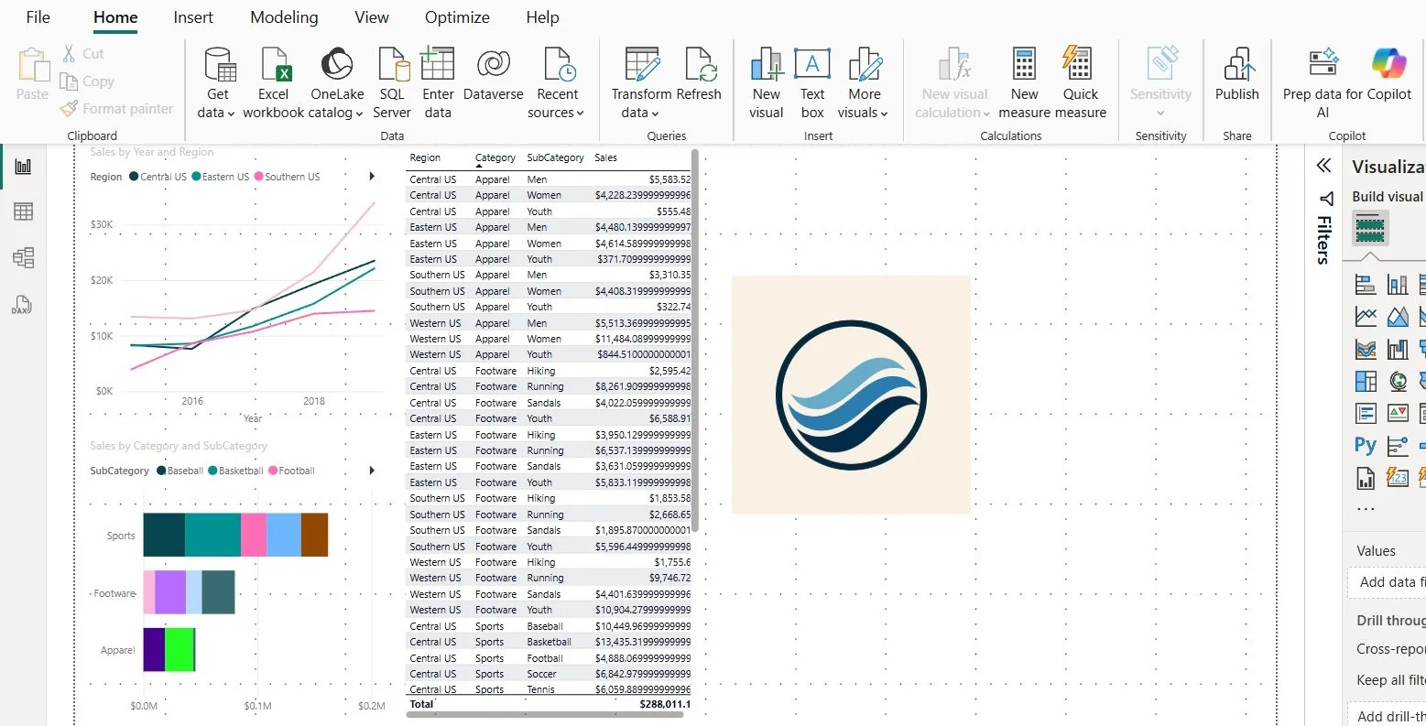Image resolution: width=1426 pixels, height=726 pixels.
Task: Click the table's vertical scrollbar
Action: pyautogui.click(x=695, y=341)
